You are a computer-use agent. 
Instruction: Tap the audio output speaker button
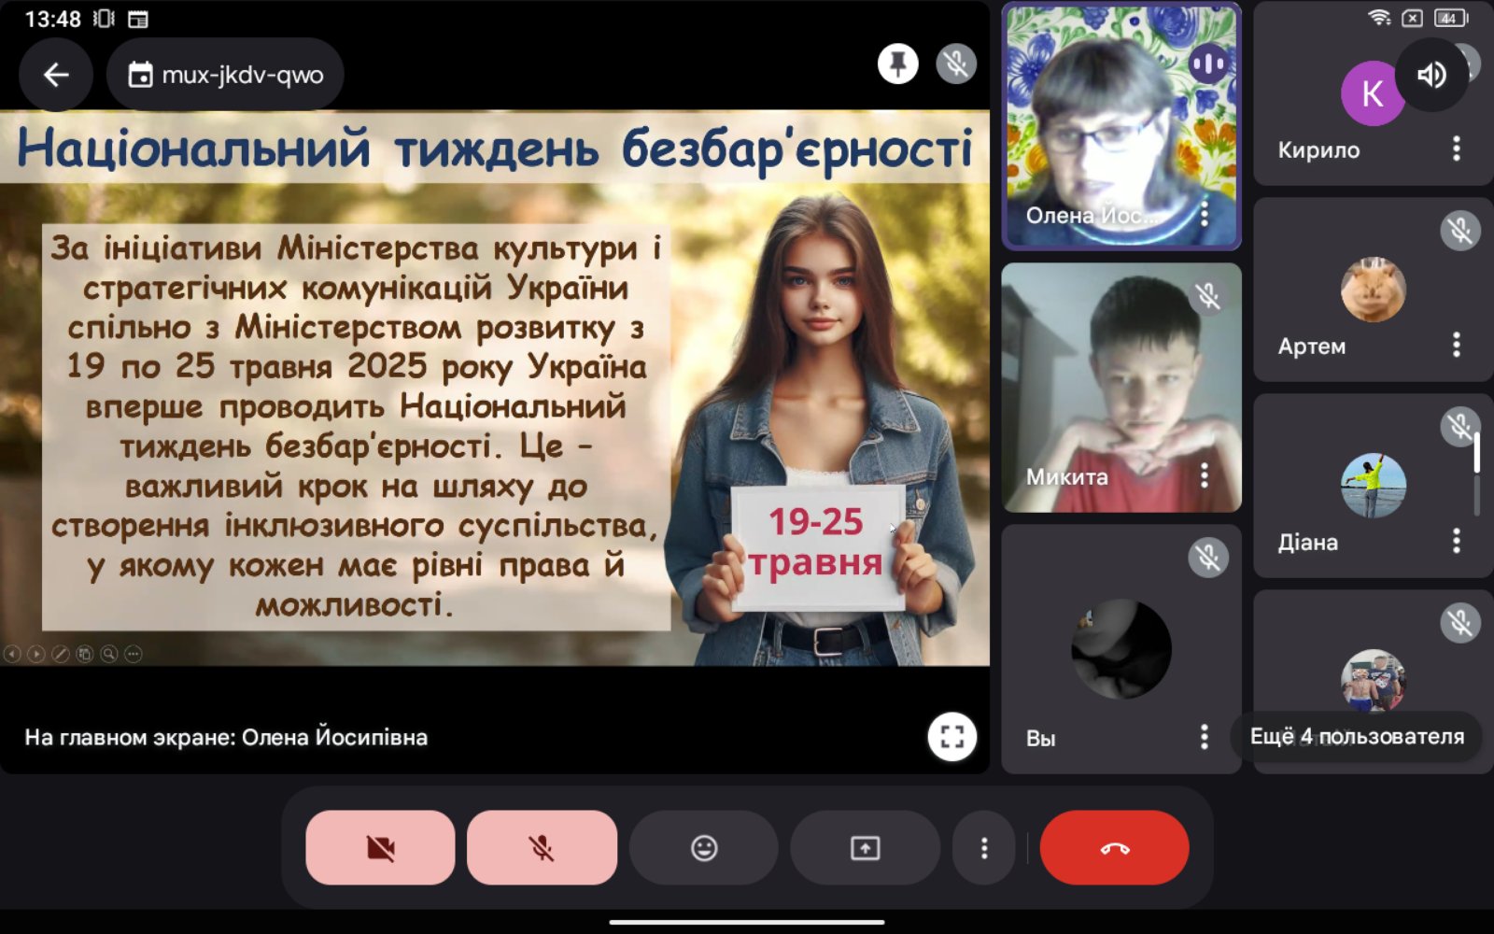(x=1431, y=75)
